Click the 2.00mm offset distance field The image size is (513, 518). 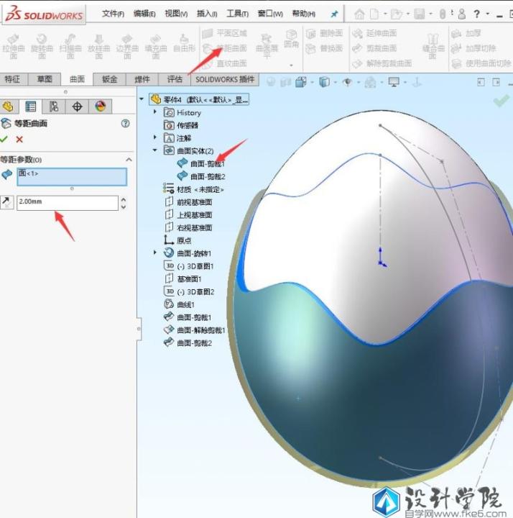click(x=67, y=202)
